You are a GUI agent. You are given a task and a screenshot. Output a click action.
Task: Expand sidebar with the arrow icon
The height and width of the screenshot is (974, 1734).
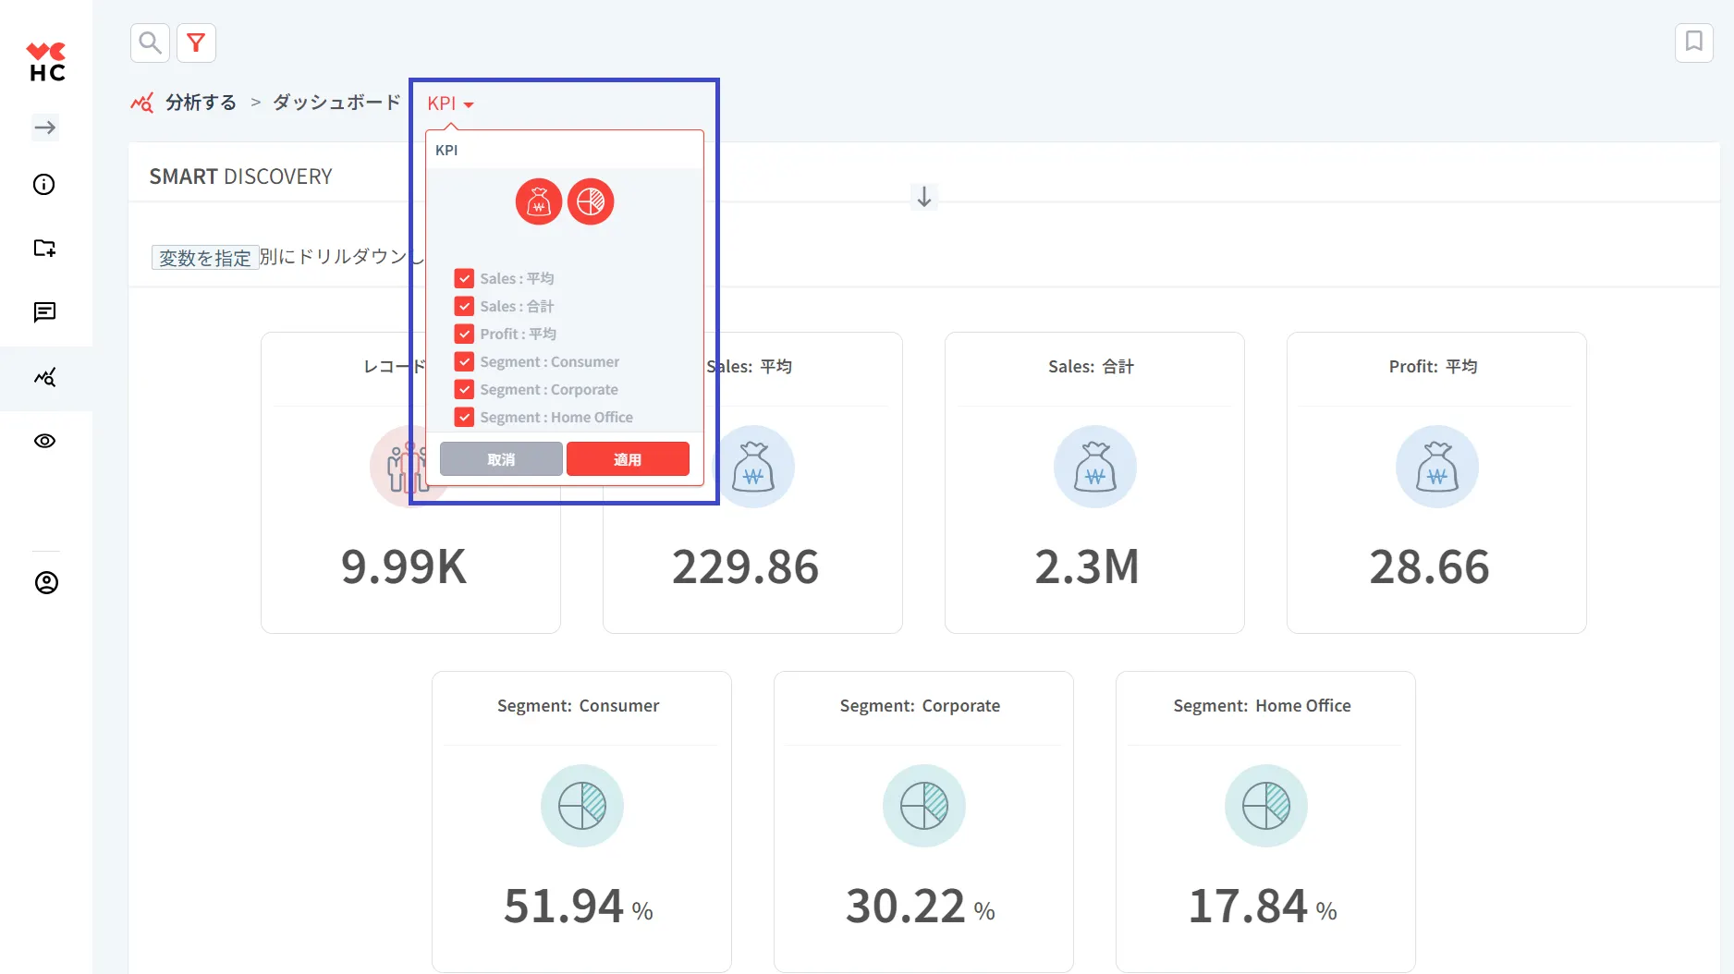(45, 128)
